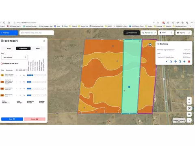Expand the Tools menu

166,33
